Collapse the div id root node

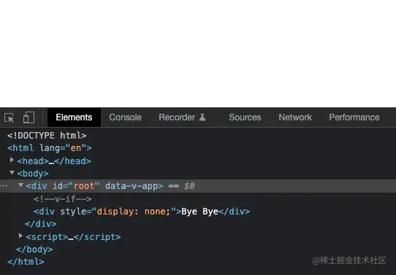pos(20,185)
